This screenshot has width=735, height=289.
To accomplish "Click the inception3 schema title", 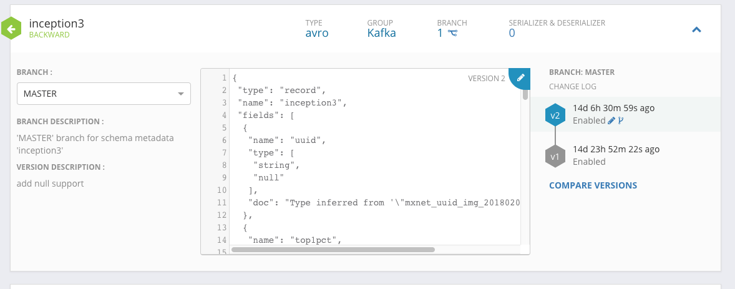I will 56,24.
